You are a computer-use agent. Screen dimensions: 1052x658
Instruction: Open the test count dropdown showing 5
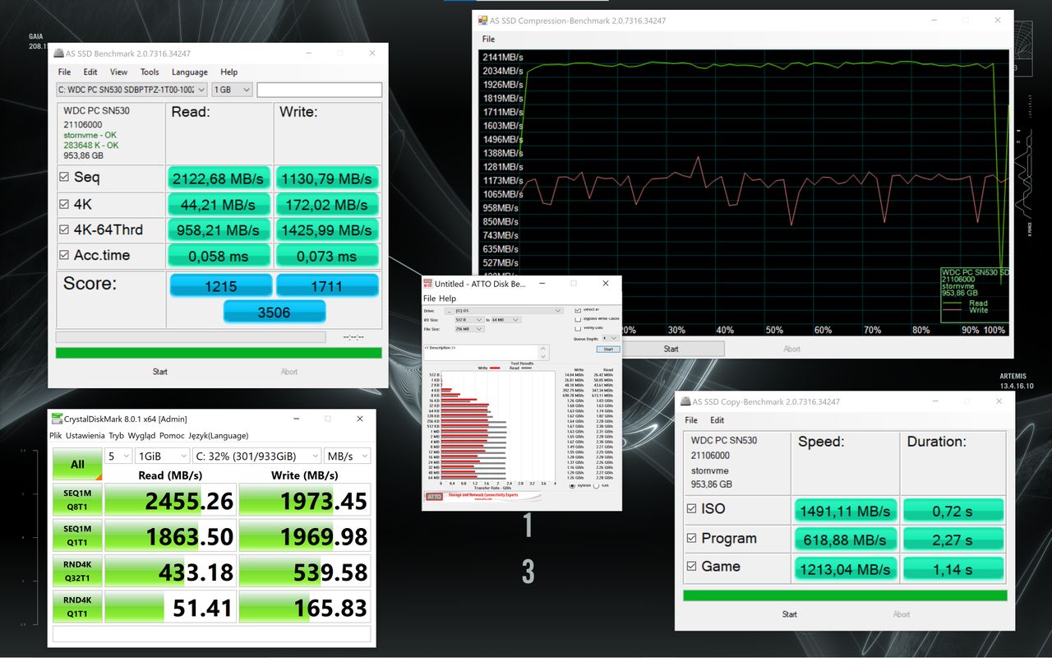(118, 456)
